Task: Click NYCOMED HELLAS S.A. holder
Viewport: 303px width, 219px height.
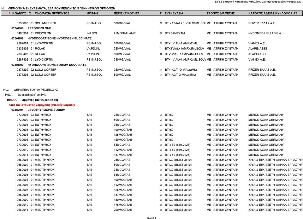Action: coord(265,33)
